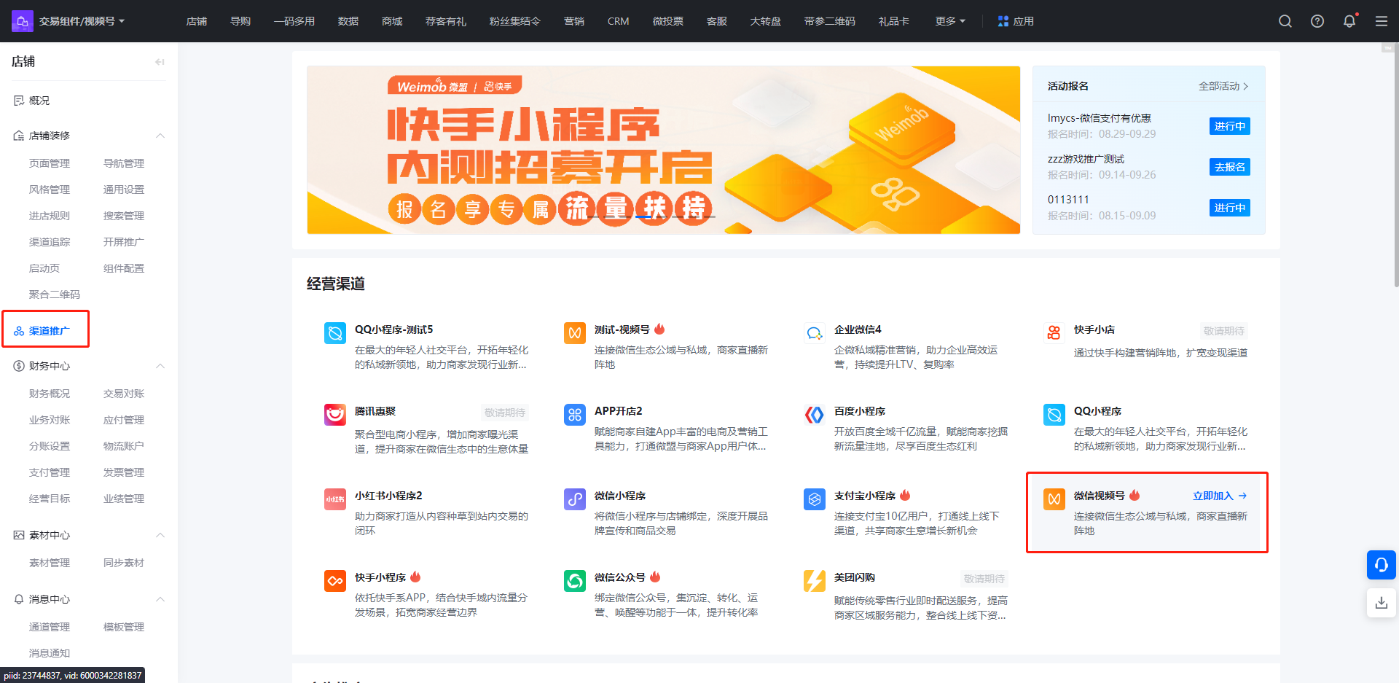
Task: Click 立即加入 link for 微信视频号
Action: point(1220,496)
